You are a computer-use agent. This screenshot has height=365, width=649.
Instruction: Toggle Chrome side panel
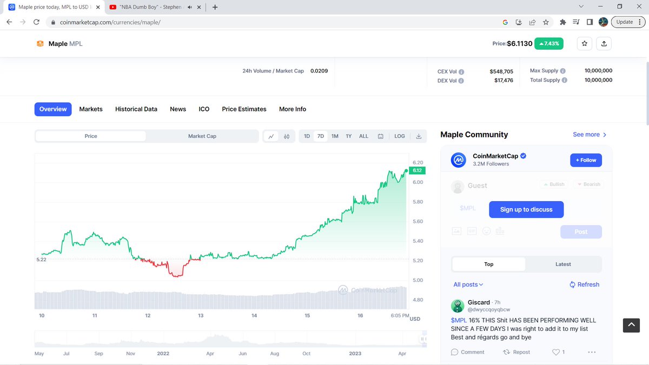click(x=590, y=22)
